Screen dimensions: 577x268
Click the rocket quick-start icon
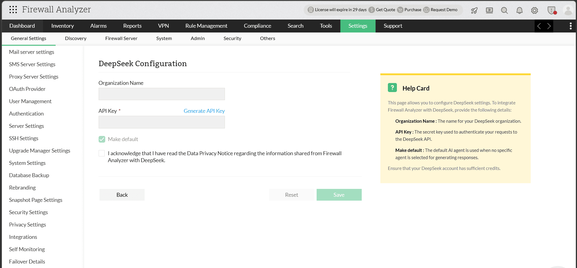click(474, 11)
